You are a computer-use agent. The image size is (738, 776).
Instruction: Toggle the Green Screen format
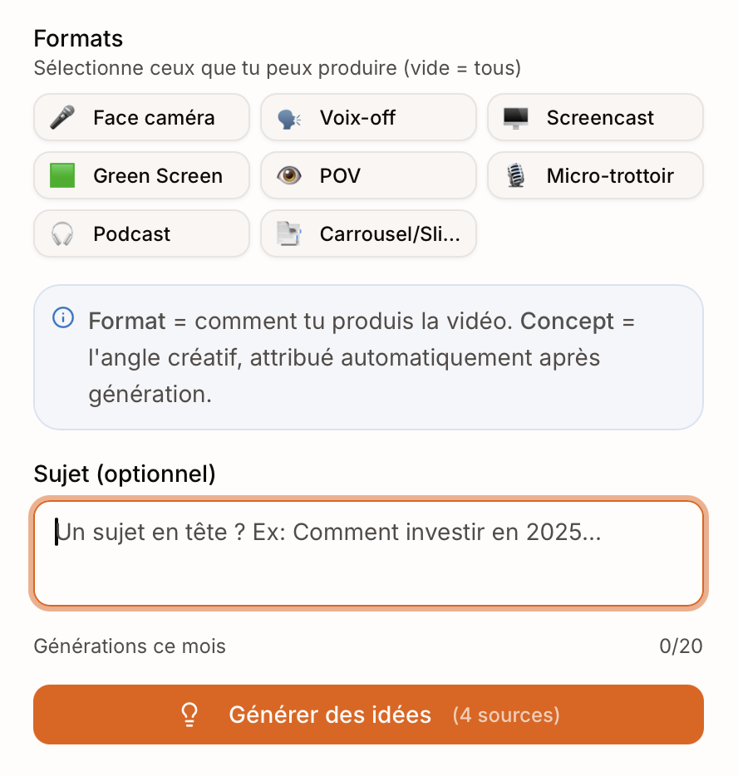[141, 175]
